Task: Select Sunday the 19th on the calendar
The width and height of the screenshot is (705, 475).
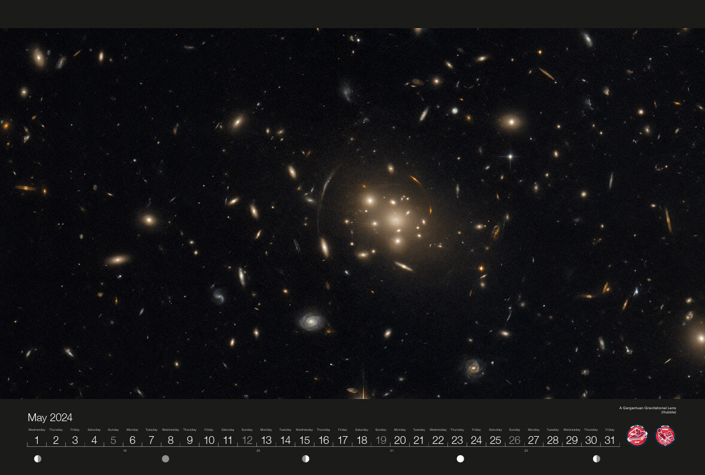Action: (x=380, y=440)
